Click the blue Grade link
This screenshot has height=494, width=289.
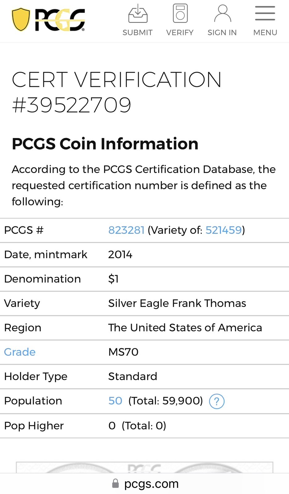tap(20, 352)
